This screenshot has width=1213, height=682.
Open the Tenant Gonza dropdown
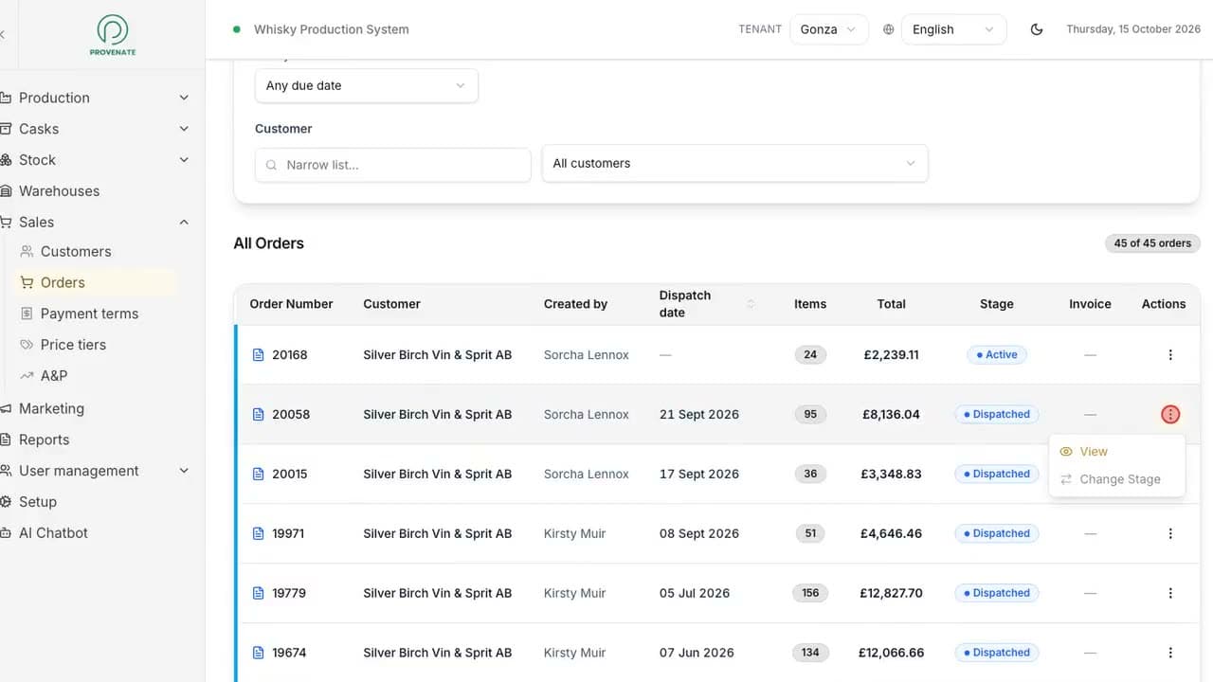[x=828, y=29]
